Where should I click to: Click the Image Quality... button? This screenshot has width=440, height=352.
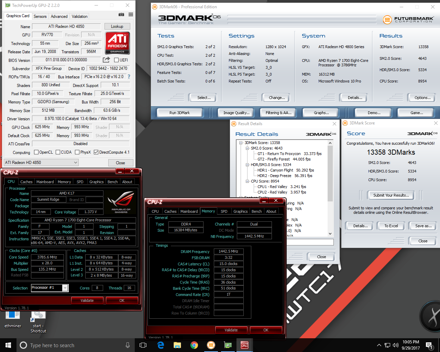(236, 113)
